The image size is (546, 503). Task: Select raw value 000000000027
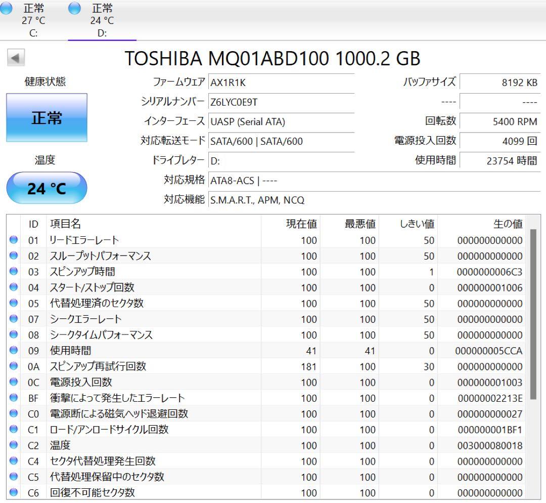pos(489,414)
